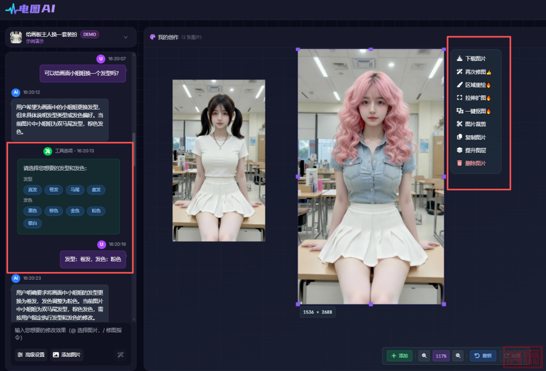Screen dimensions: 546x371
Task: Click 删除图片 to delete the image
Action: tap(475, 163)
